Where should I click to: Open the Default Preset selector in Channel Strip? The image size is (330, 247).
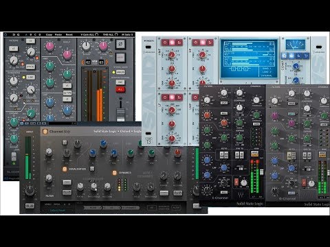point(58,210)
